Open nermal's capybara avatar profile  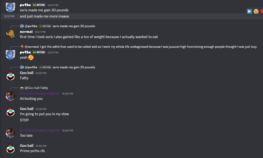[11, 34]
